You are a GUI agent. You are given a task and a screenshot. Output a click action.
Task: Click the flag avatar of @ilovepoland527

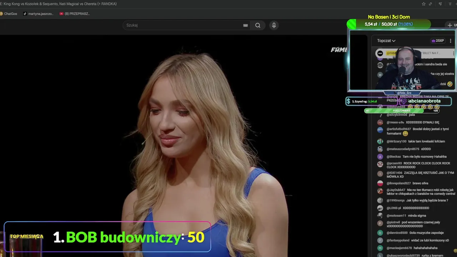point(380,183)
